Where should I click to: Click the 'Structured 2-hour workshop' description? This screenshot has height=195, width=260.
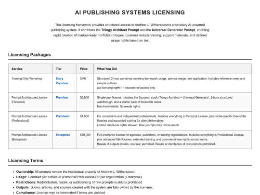tap(171, 81)
